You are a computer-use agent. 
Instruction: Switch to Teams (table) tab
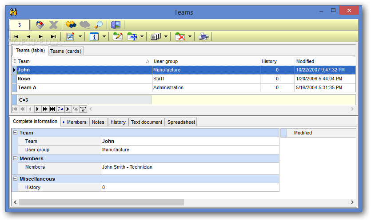[30, 50]
